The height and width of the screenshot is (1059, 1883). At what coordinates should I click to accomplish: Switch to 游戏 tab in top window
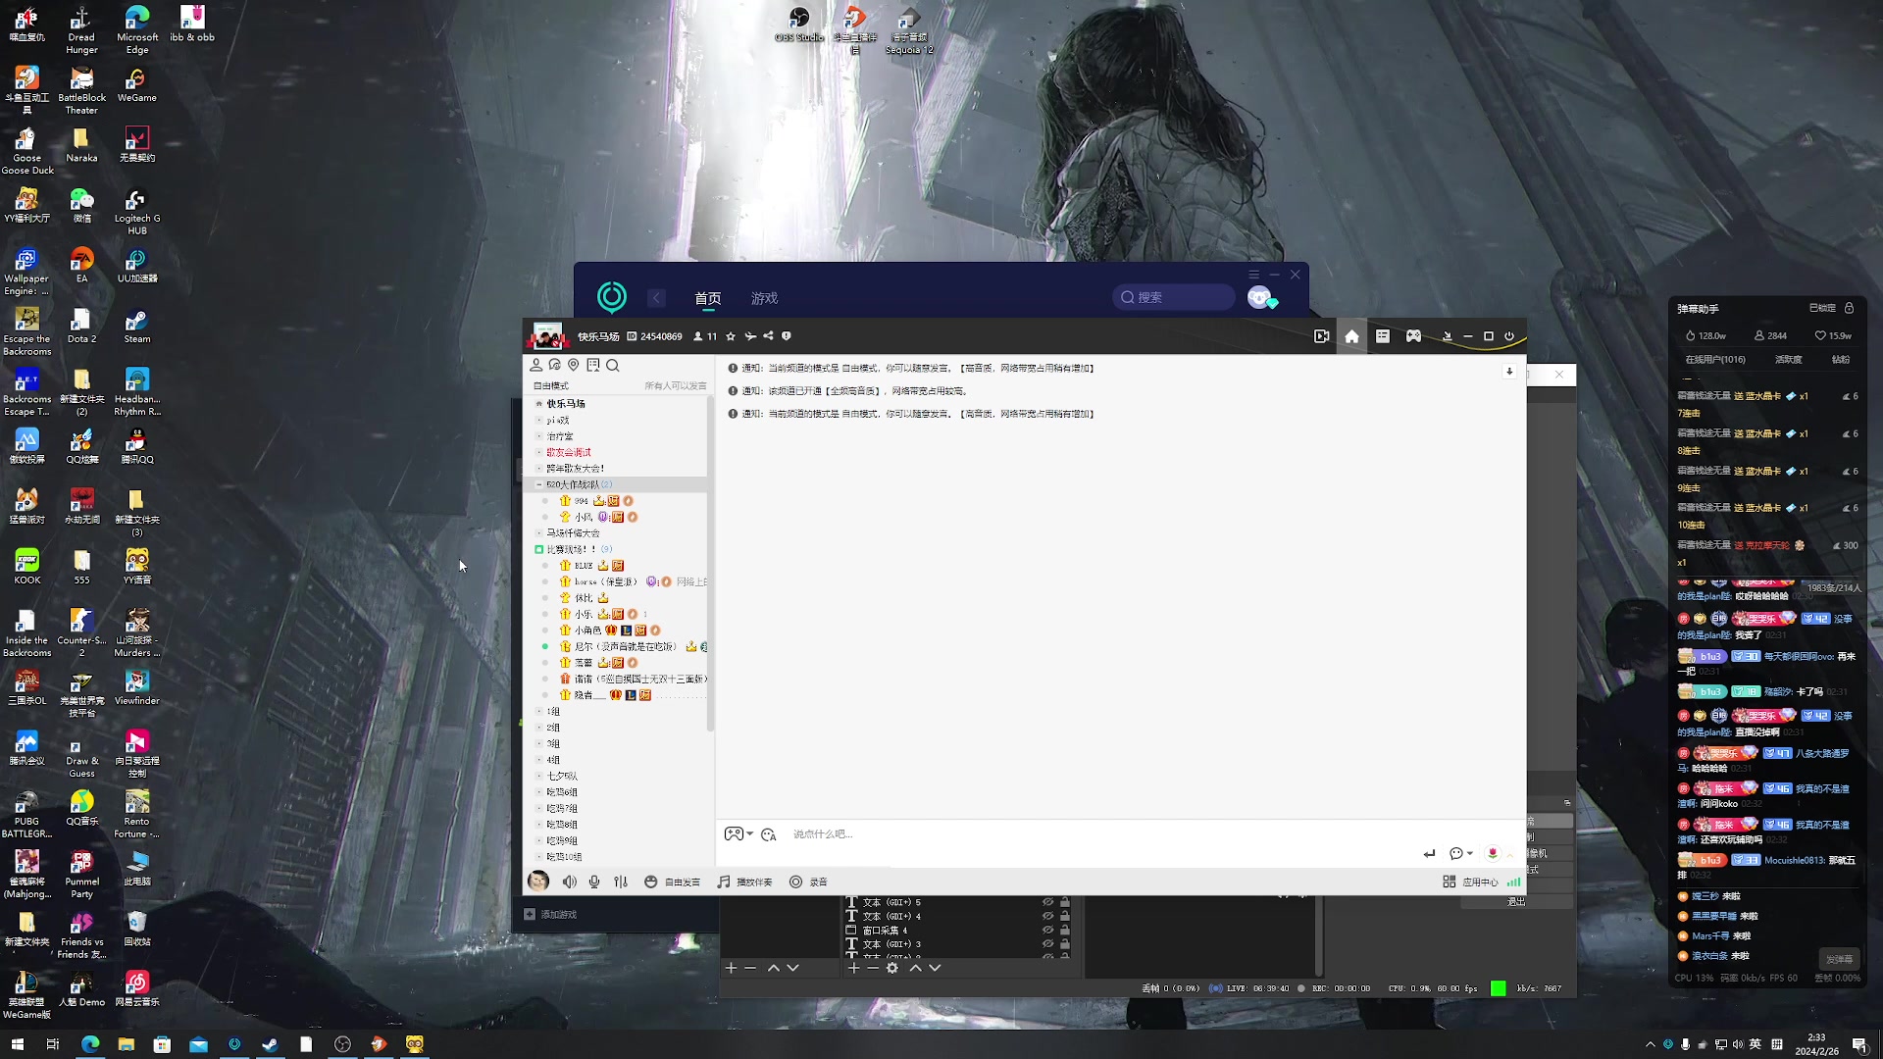click(764, 298)
